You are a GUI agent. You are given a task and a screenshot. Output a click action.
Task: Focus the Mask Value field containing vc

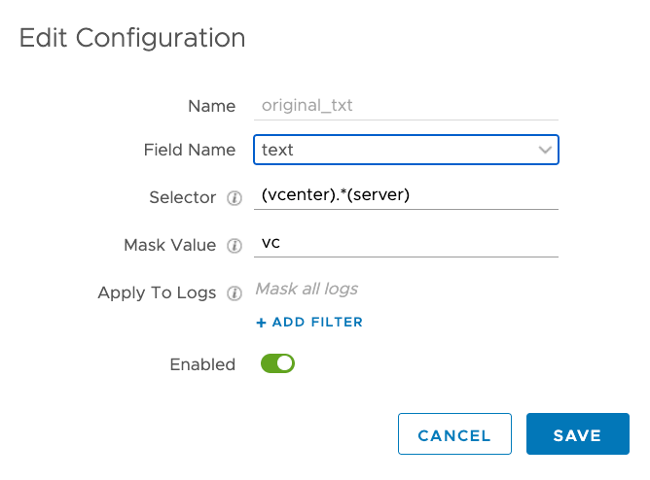(x=405, y=245)
